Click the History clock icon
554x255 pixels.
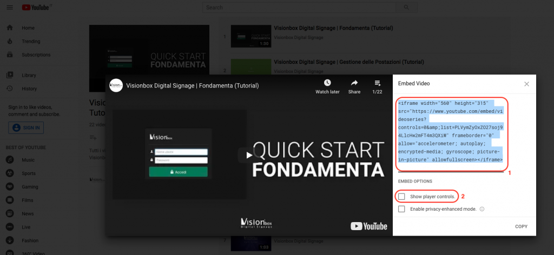coord(10,89)
